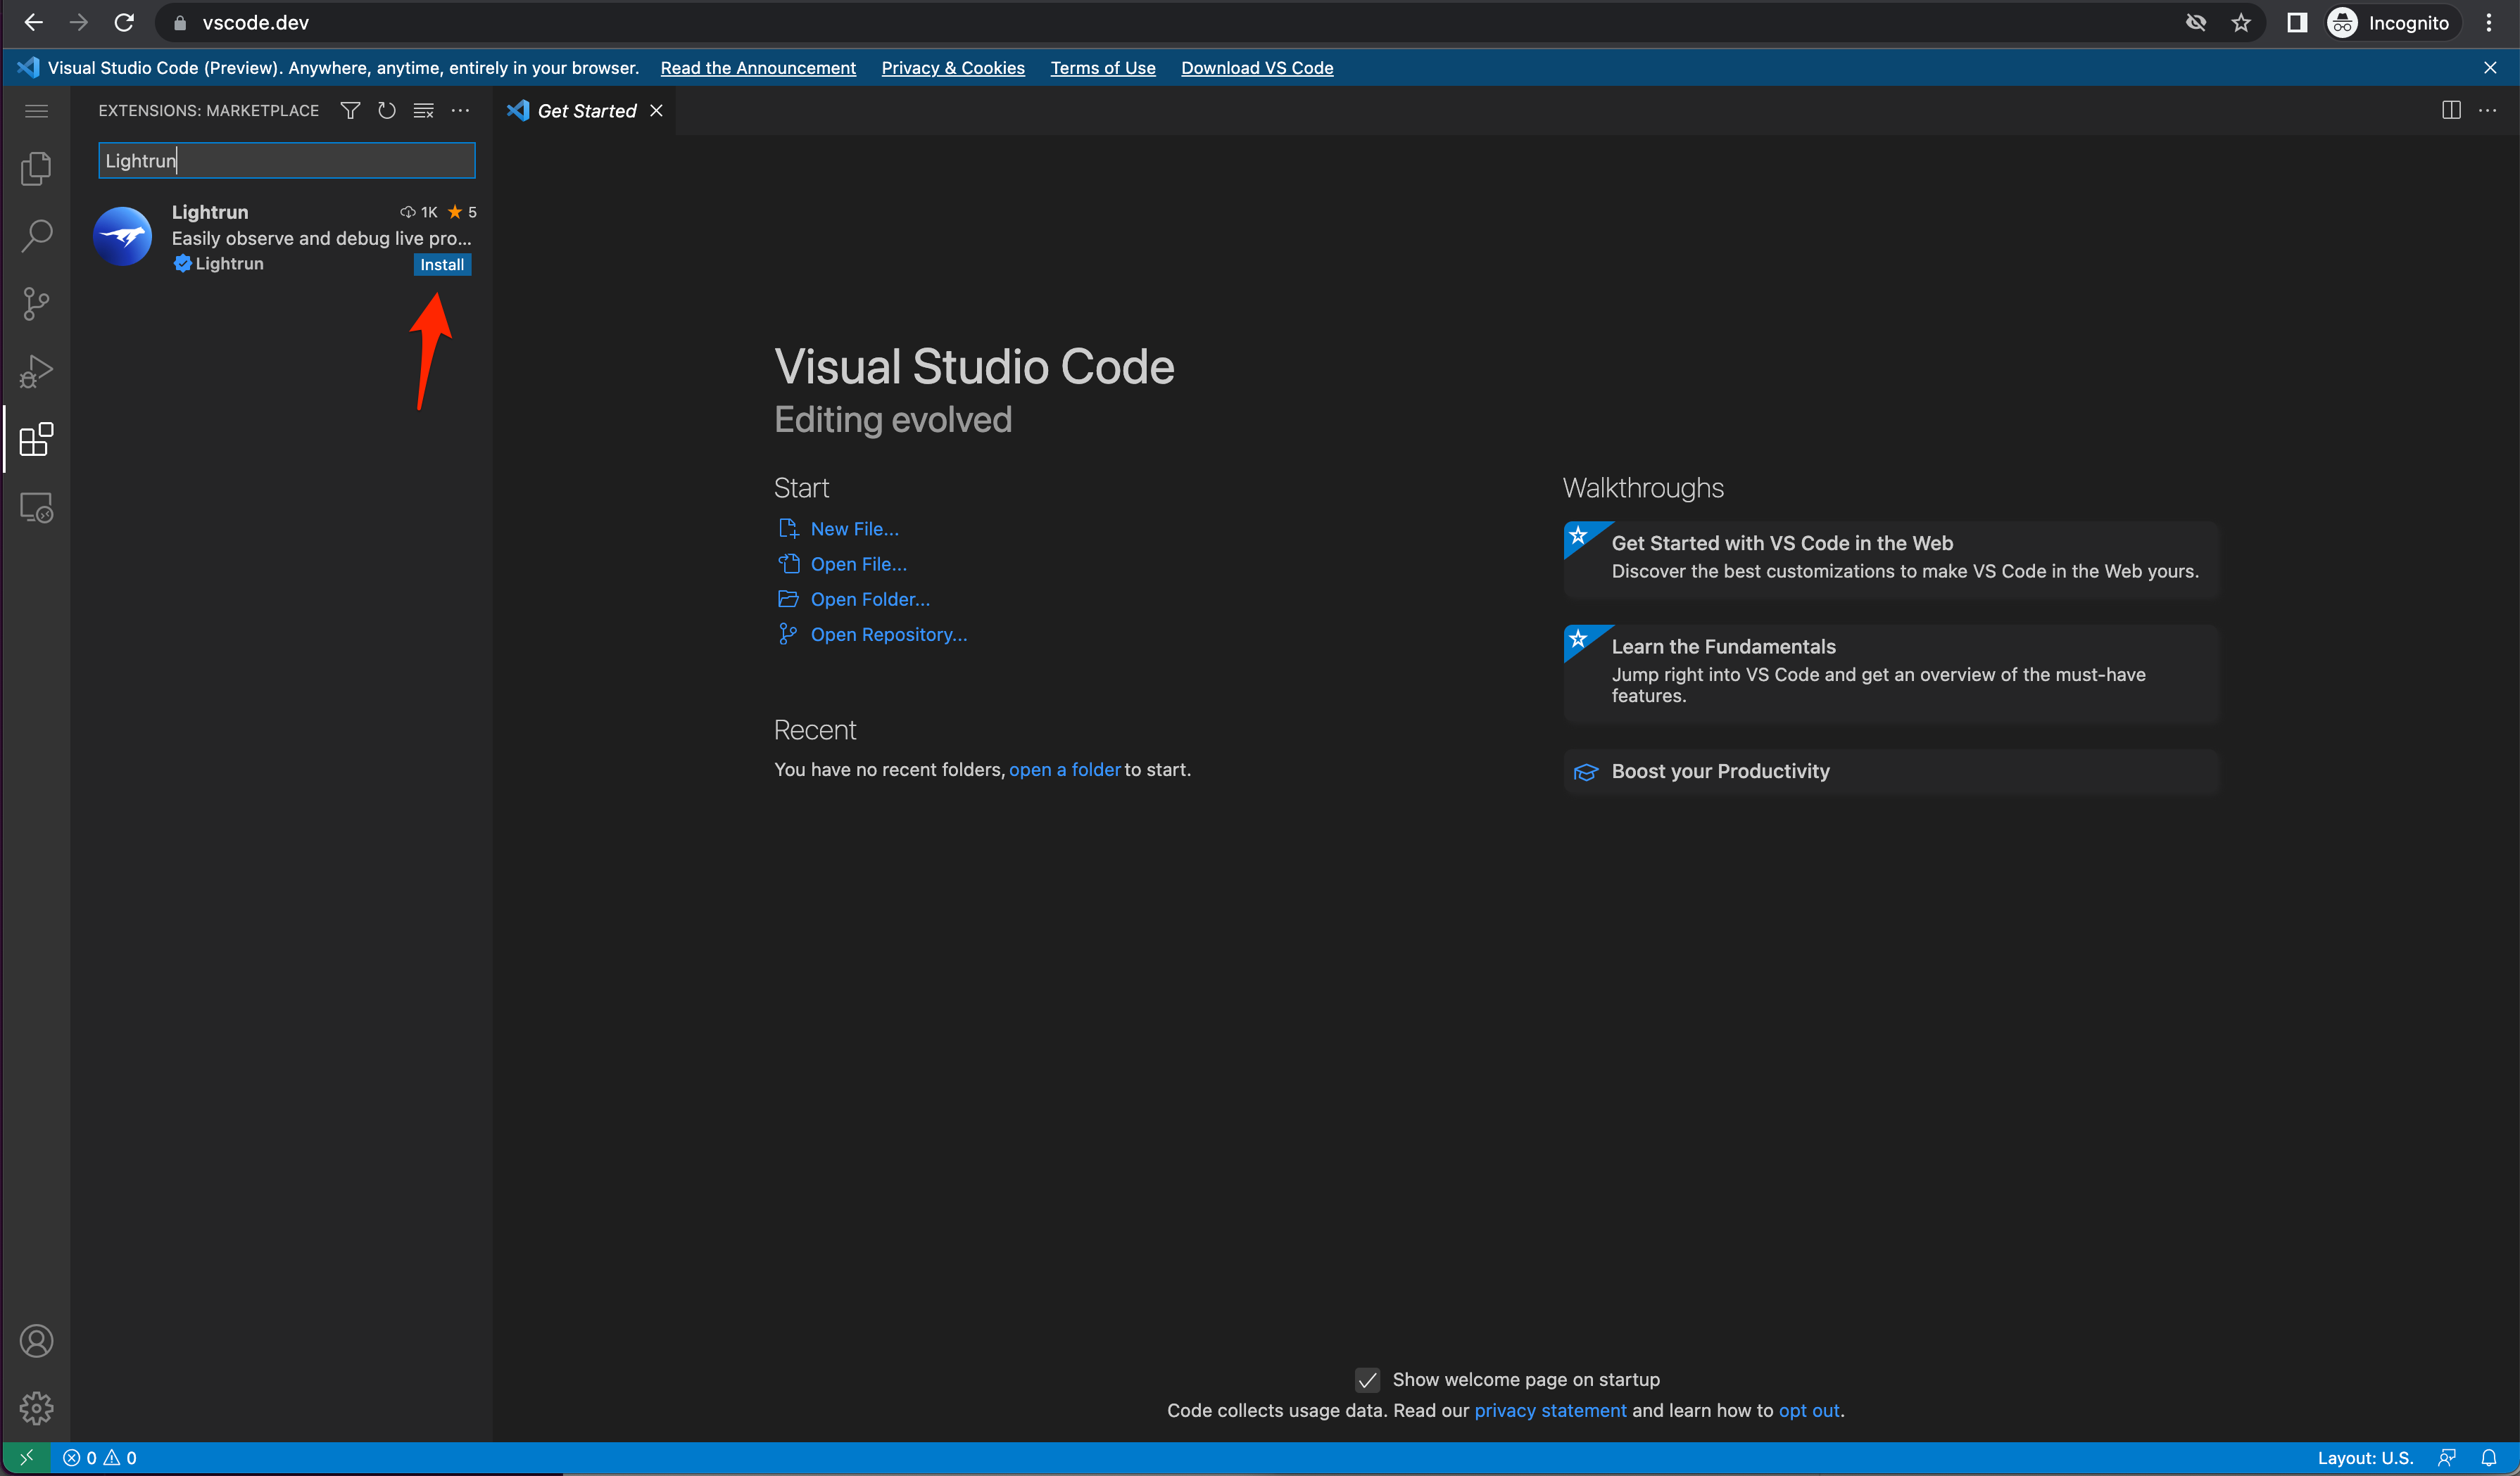Click the Lightrun search input field

coord(286,161)
